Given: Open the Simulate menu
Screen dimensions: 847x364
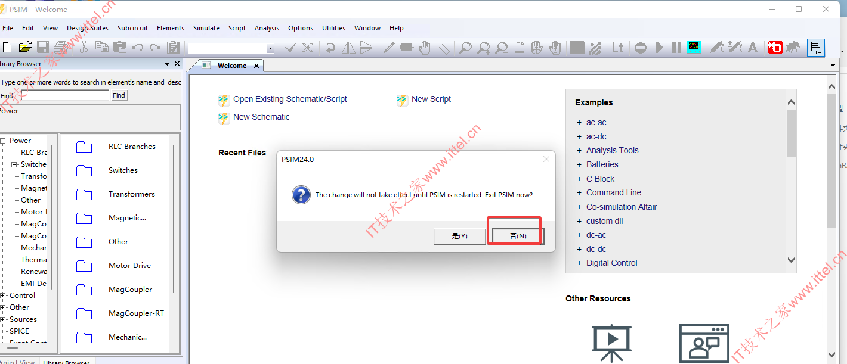Looking at the screenshot, I should click(x=206, y=28).
